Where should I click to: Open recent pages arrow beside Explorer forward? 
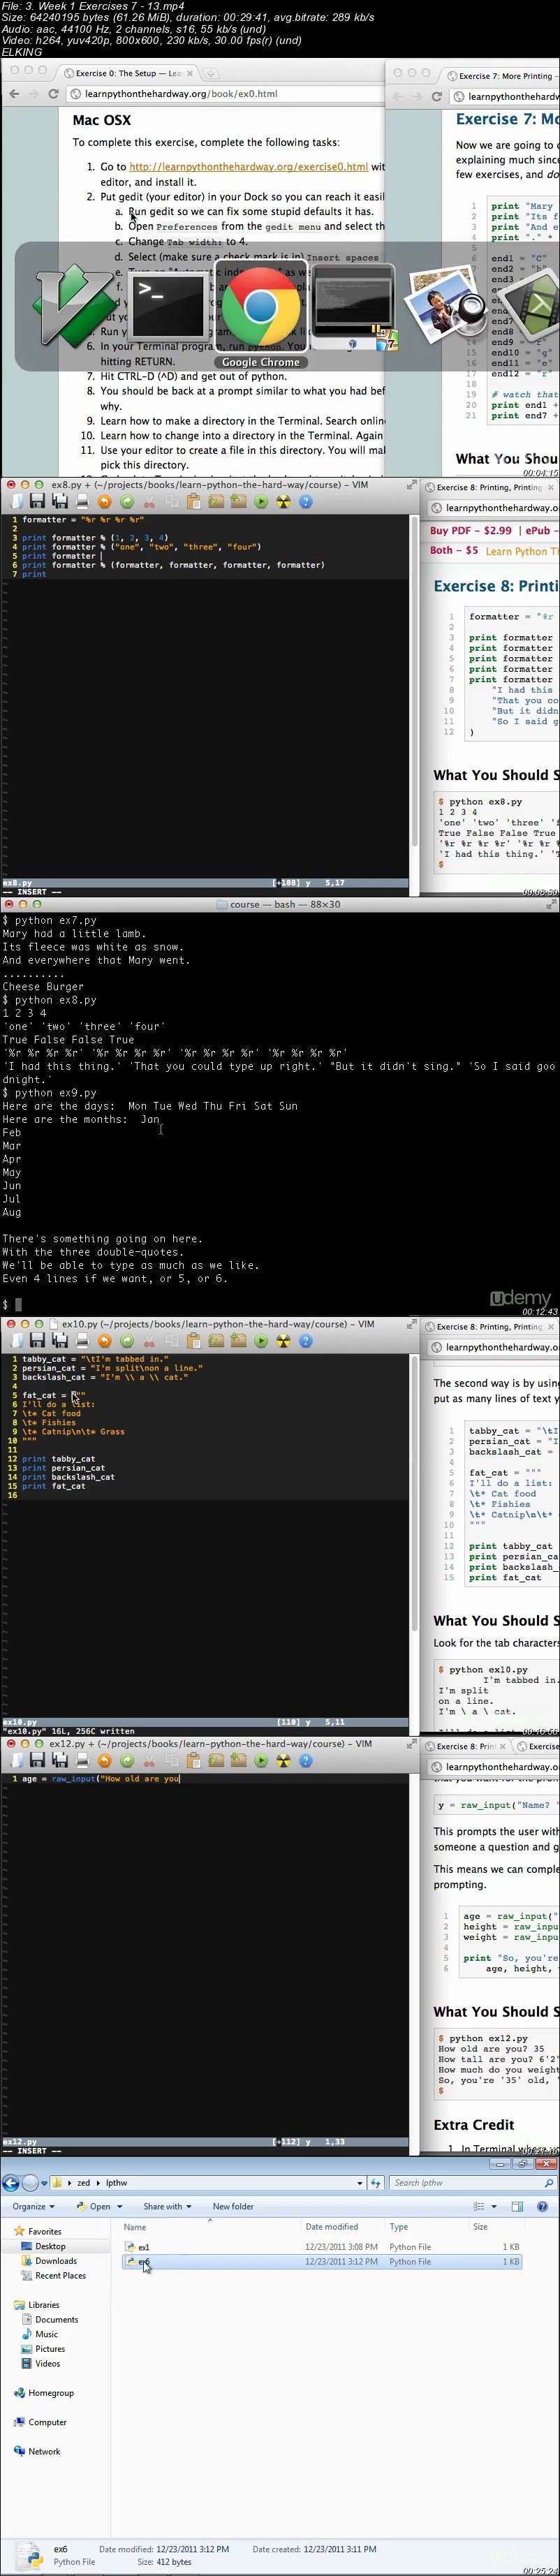tap(45, 2183)
